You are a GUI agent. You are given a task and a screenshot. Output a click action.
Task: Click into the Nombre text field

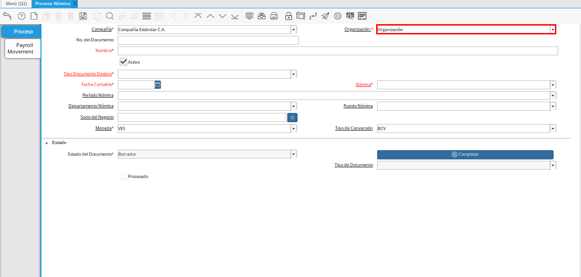pos(338,51)
